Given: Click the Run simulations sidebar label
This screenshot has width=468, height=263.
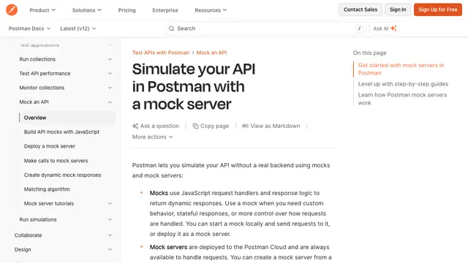Looking at the screenshot, I should click(38, 220).
